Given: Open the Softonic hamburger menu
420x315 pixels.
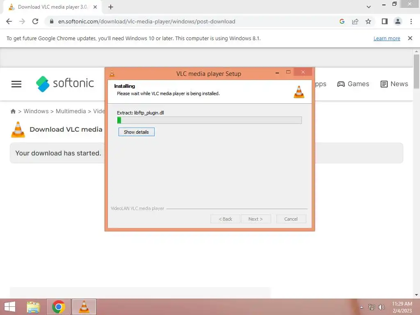Looking at the screenshot, I should pos(16,84).
